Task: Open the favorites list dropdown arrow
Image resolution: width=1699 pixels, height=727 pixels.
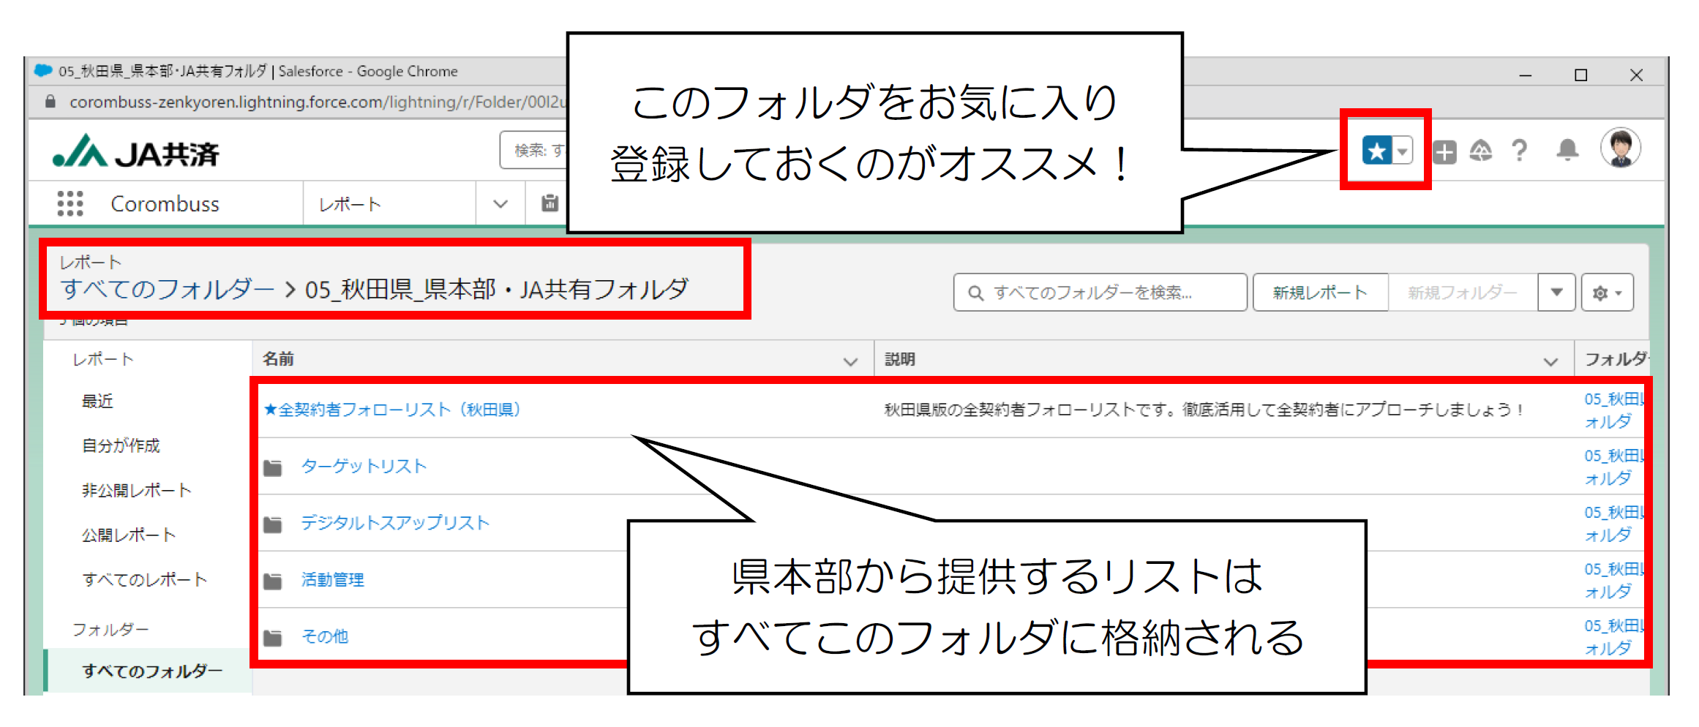Action: (1403, 152)
